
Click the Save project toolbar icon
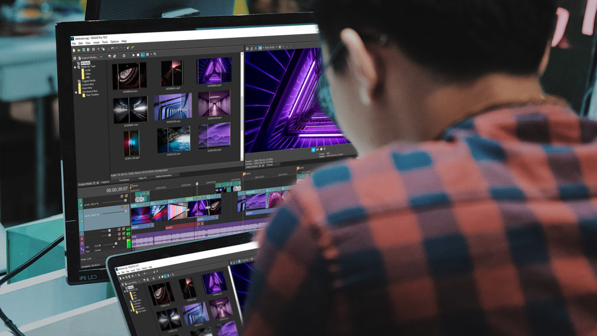point(83,49)
